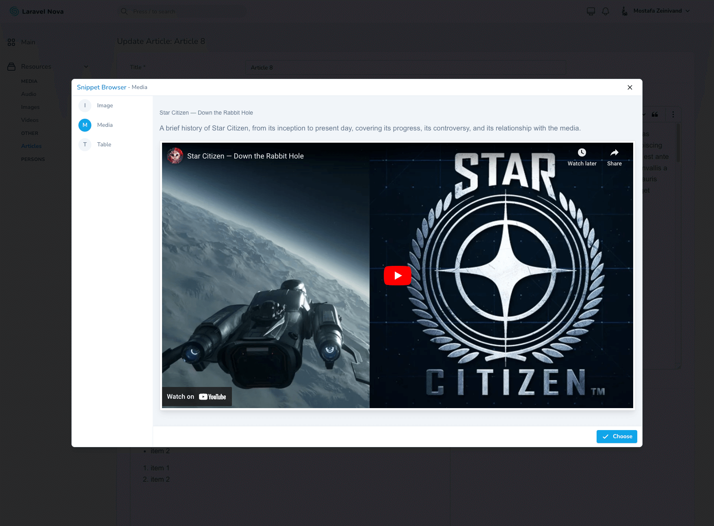The height and width of the screenshot is (526, 714).
Task: Collapse the Resources sidebar section
Action: 86,66
